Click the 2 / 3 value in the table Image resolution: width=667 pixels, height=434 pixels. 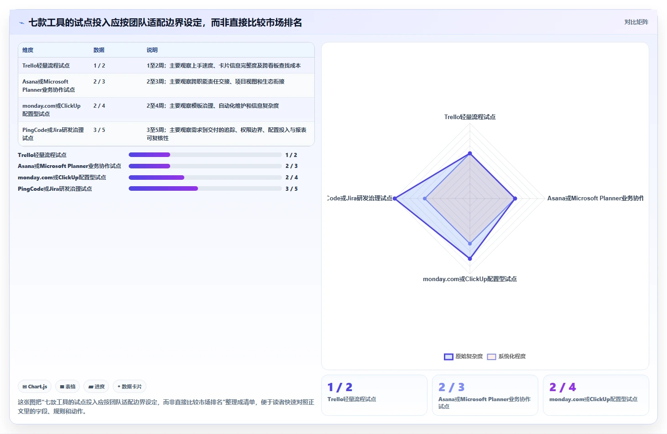tap(99, 82)
